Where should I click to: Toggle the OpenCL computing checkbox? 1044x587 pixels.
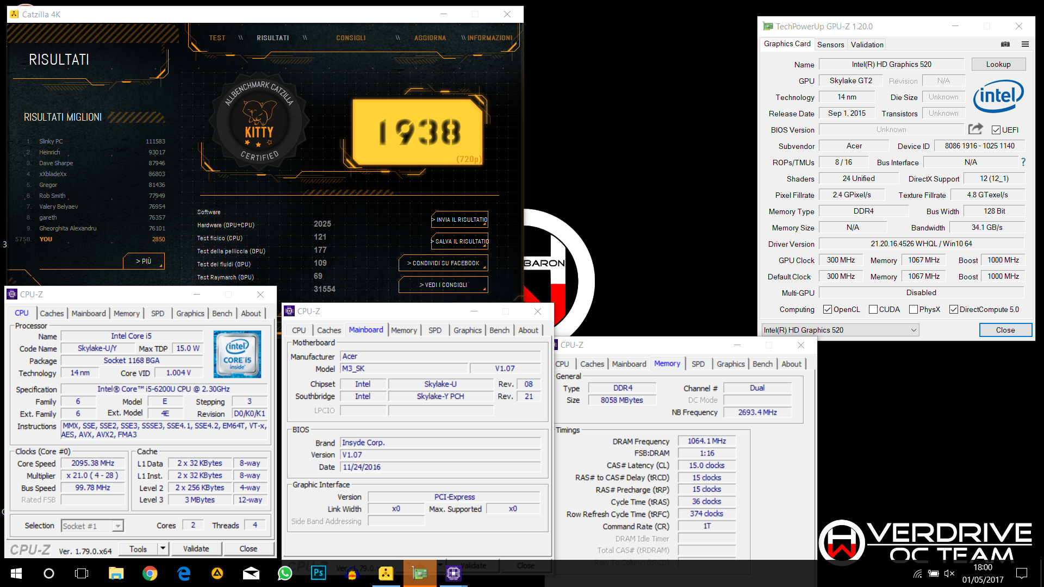[828, 309]
